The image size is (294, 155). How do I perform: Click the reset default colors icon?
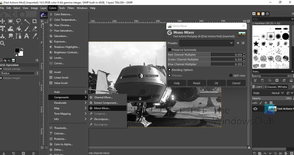click(16, 55)
